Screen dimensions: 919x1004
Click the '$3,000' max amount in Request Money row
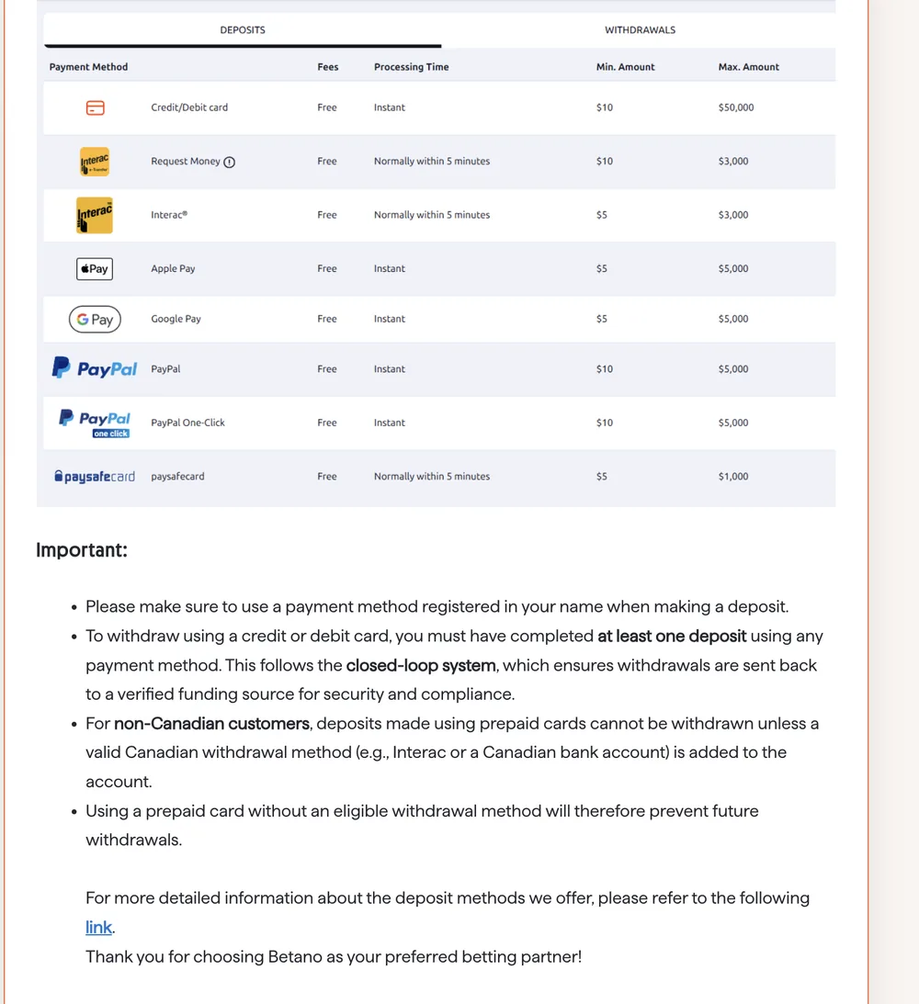pyautogui.click(x=733, y=162)
